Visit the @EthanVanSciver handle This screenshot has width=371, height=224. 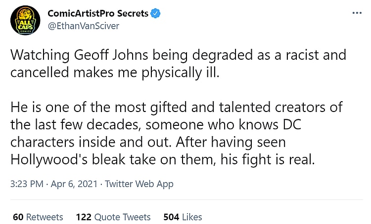pos(83,26)
